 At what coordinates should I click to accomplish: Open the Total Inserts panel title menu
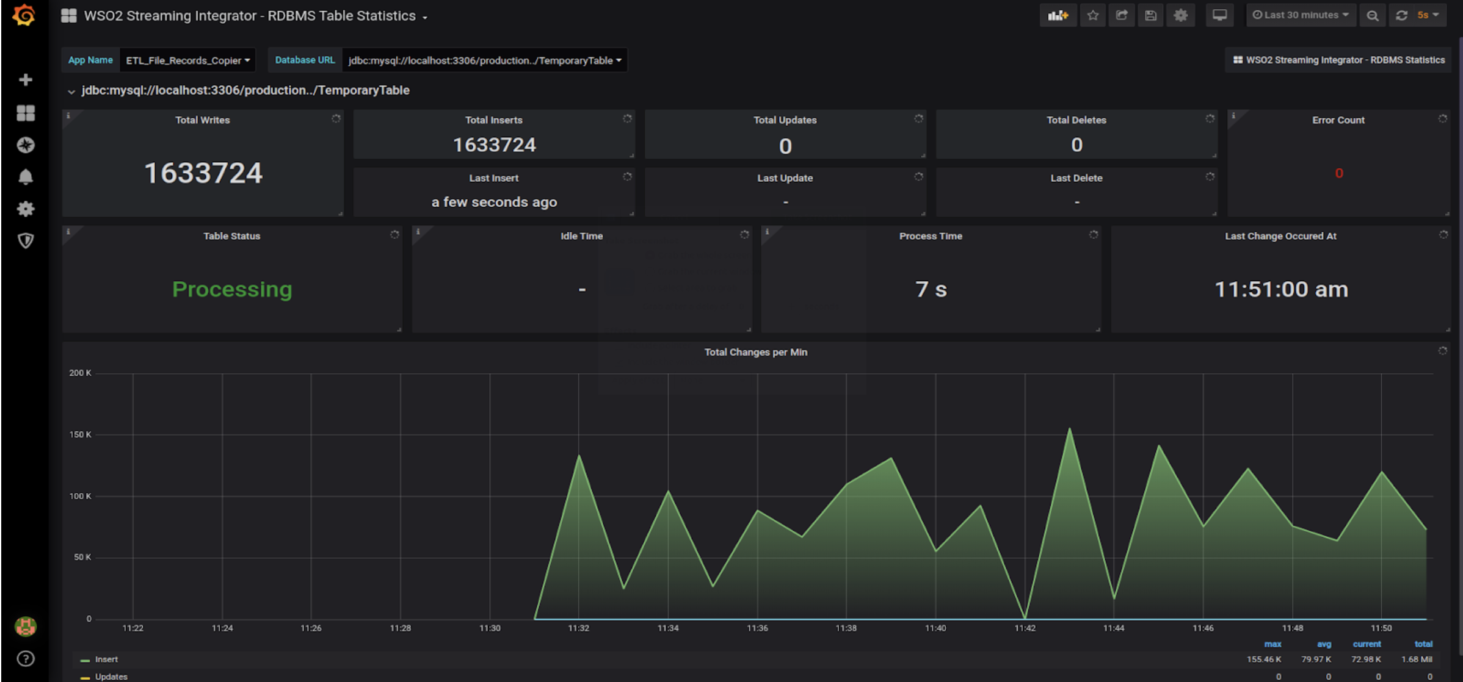494,120
